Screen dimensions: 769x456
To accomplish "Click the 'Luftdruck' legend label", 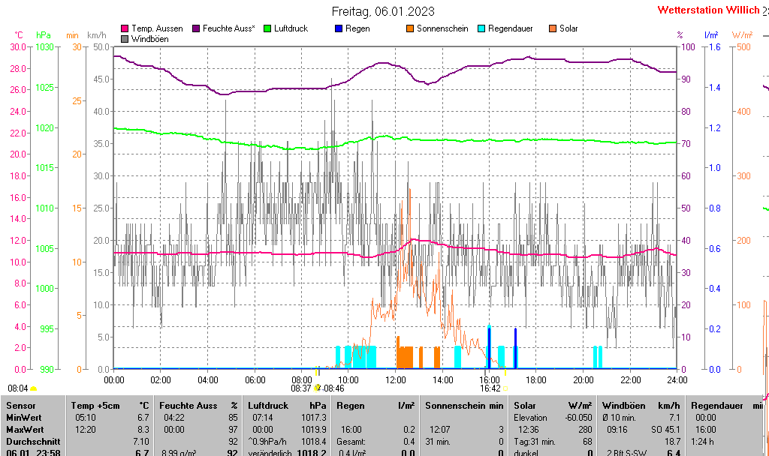I will [x=291, y=28].
